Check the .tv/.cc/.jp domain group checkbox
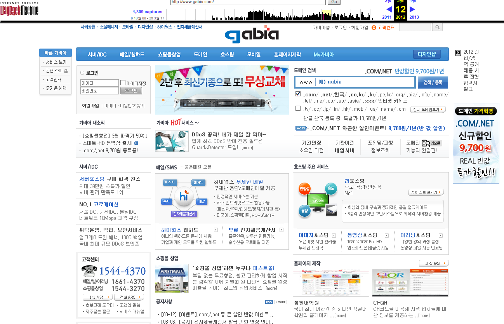The height and width of the screenshot is (324, 504). [298, 108]
